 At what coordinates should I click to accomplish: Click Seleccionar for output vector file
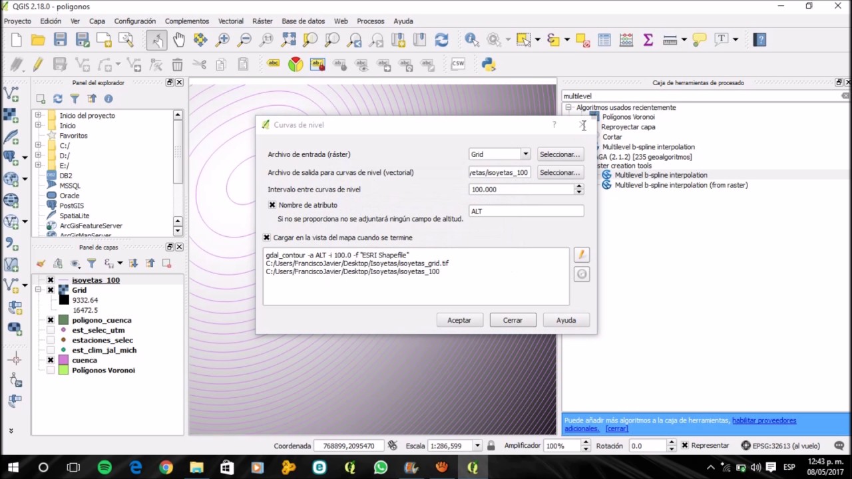[560, 172]
